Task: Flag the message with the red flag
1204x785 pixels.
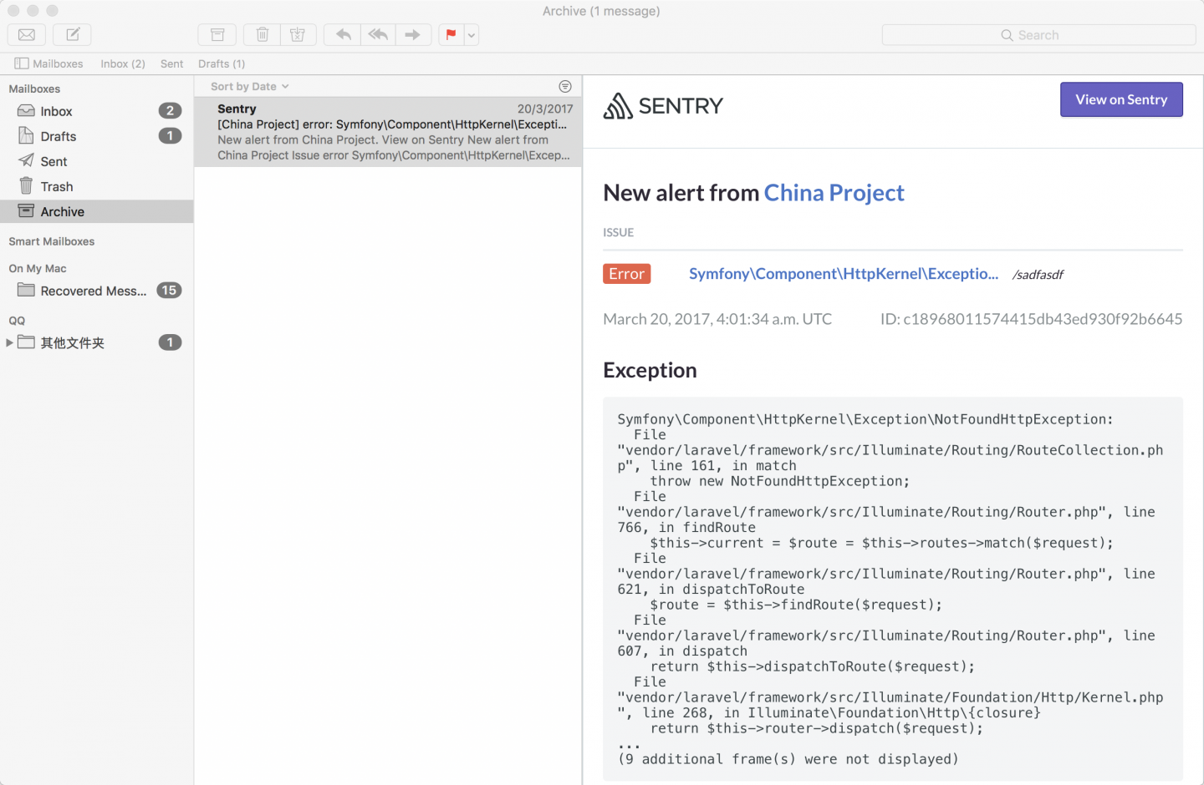Action: 451,34
